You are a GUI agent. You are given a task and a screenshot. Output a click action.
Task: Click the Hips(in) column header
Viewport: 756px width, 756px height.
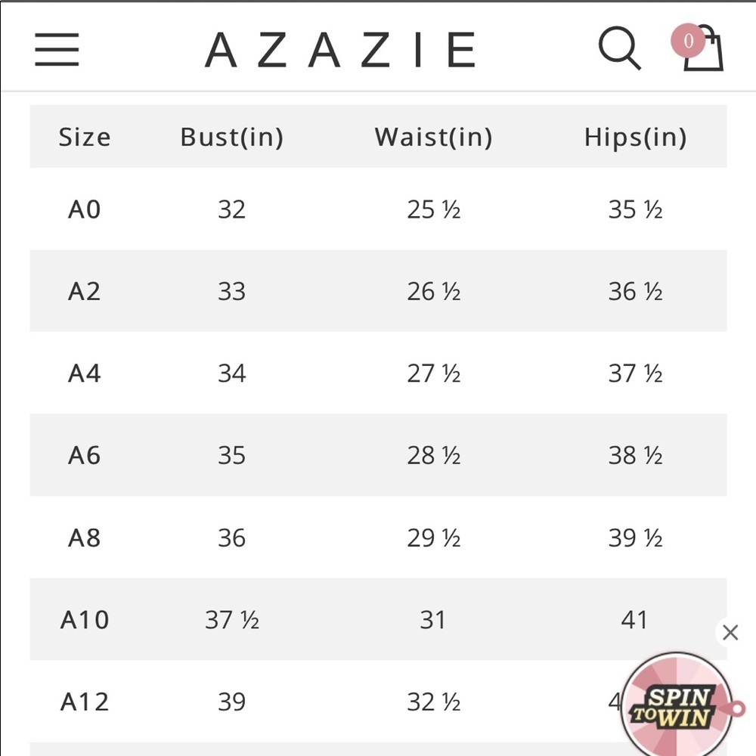coord(635,137)
